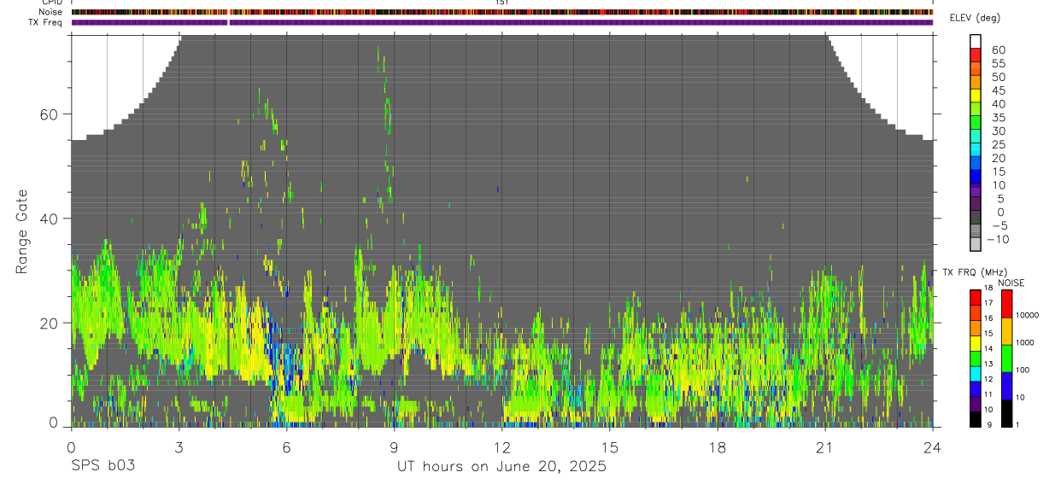Click the 'SPS b03' label
The image size is (1049, 484).
(103, 466)
